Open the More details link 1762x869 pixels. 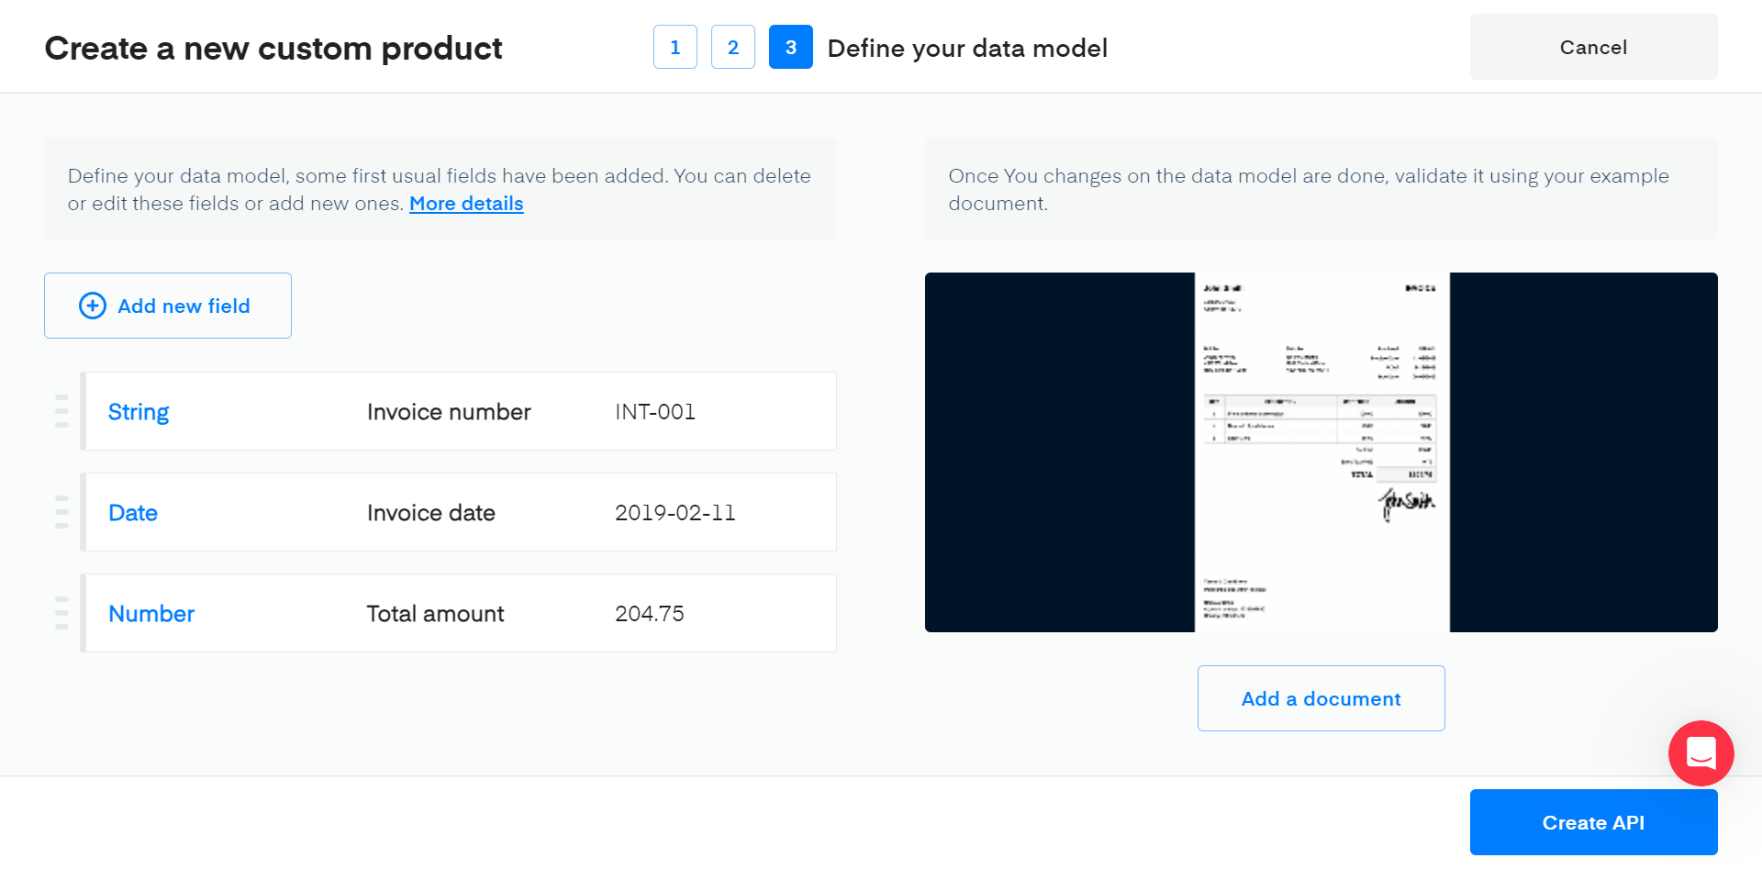click(466, 204)
